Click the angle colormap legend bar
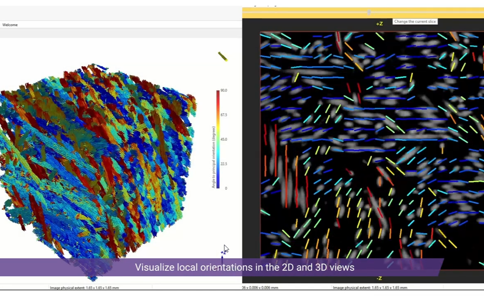Viewport: 484px width, 296px height. pos(218,139)
